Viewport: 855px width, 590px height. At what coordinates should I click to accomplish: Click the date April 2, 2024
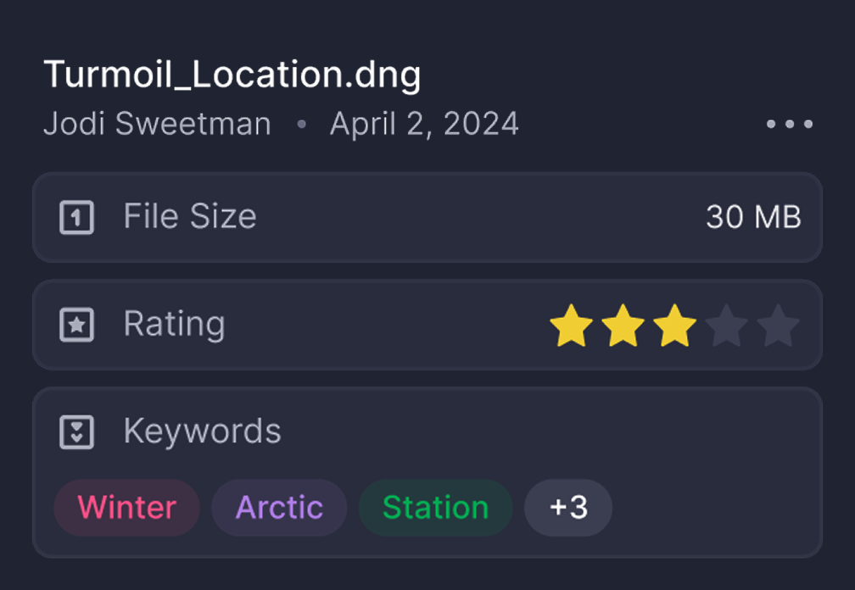[x=424, y=124]
